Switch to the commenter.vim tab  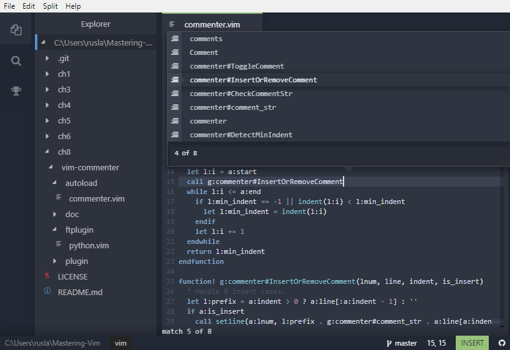212,24
